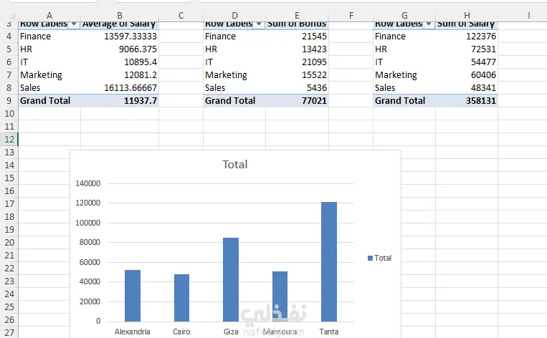This screenshot has width=547, height=338.
Task: Select the column B header
Action: [120, 15]
